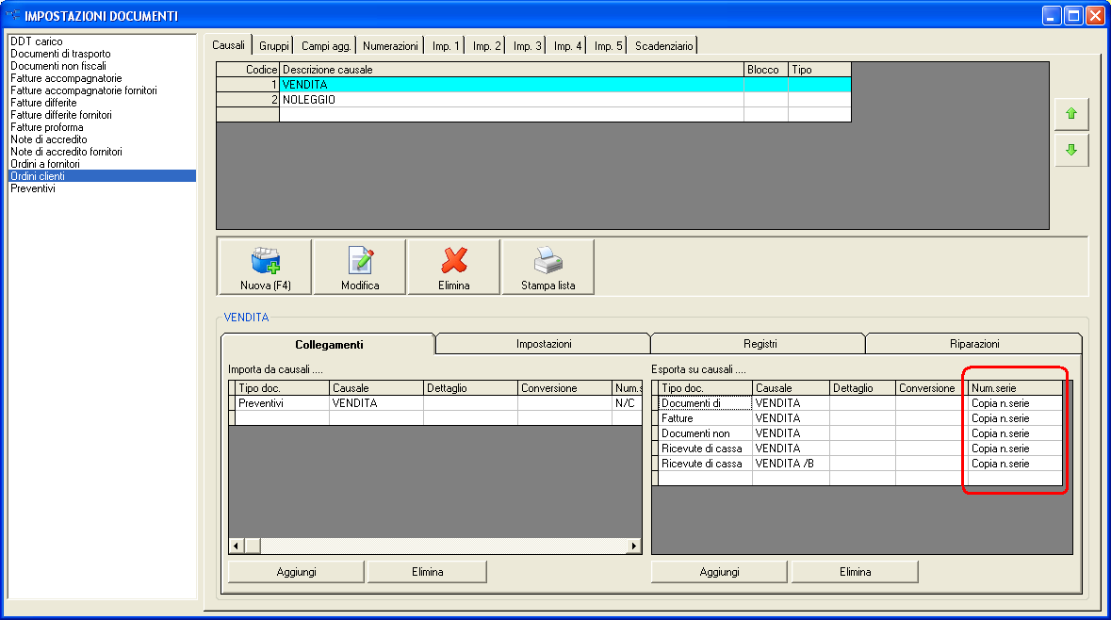Click Aggiungi under Importa da causali
The width and height of the screenshot is (1111, 620).
[296, 572]
